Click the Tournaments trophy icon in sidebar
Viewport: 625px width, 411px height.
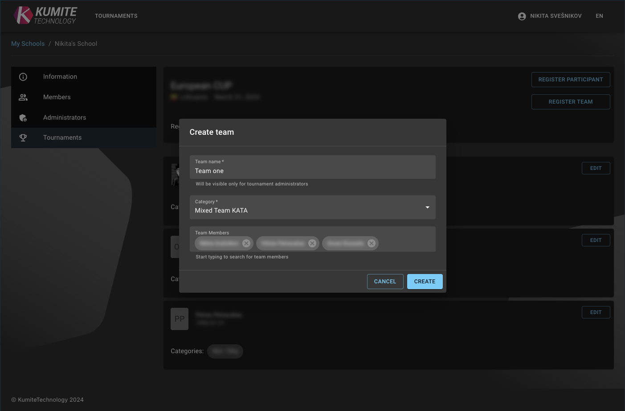pos(23,137)
